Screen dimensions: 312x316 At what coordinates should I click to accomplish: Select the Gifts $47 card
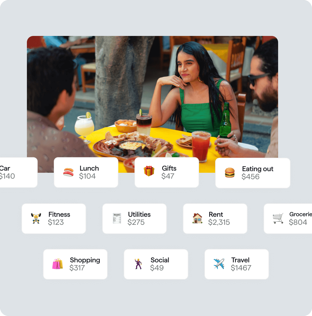click(167, 172)
